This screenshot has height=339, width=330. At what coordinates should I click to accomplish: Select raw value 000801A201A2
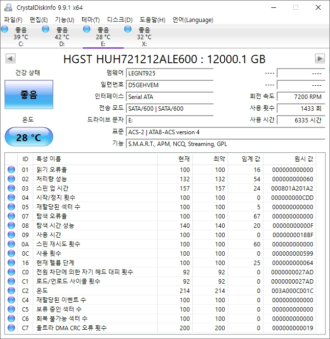coord(292,188)
